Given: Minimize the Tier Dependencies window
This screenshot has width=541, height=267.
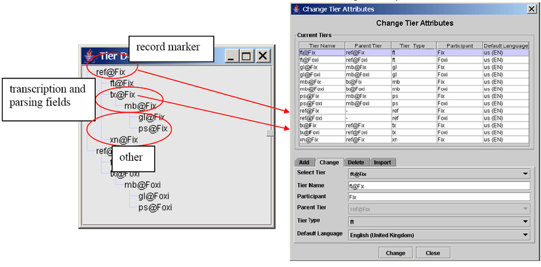Looking at the screenshot, I should click(x=231, y=56).
